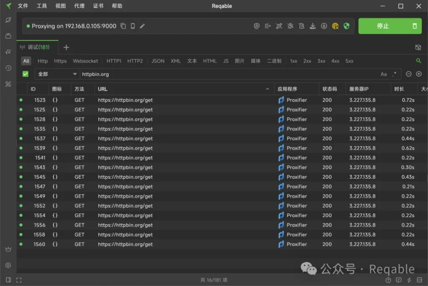
Task: Filter by 4xx status codes
Action: pos(335,61)
